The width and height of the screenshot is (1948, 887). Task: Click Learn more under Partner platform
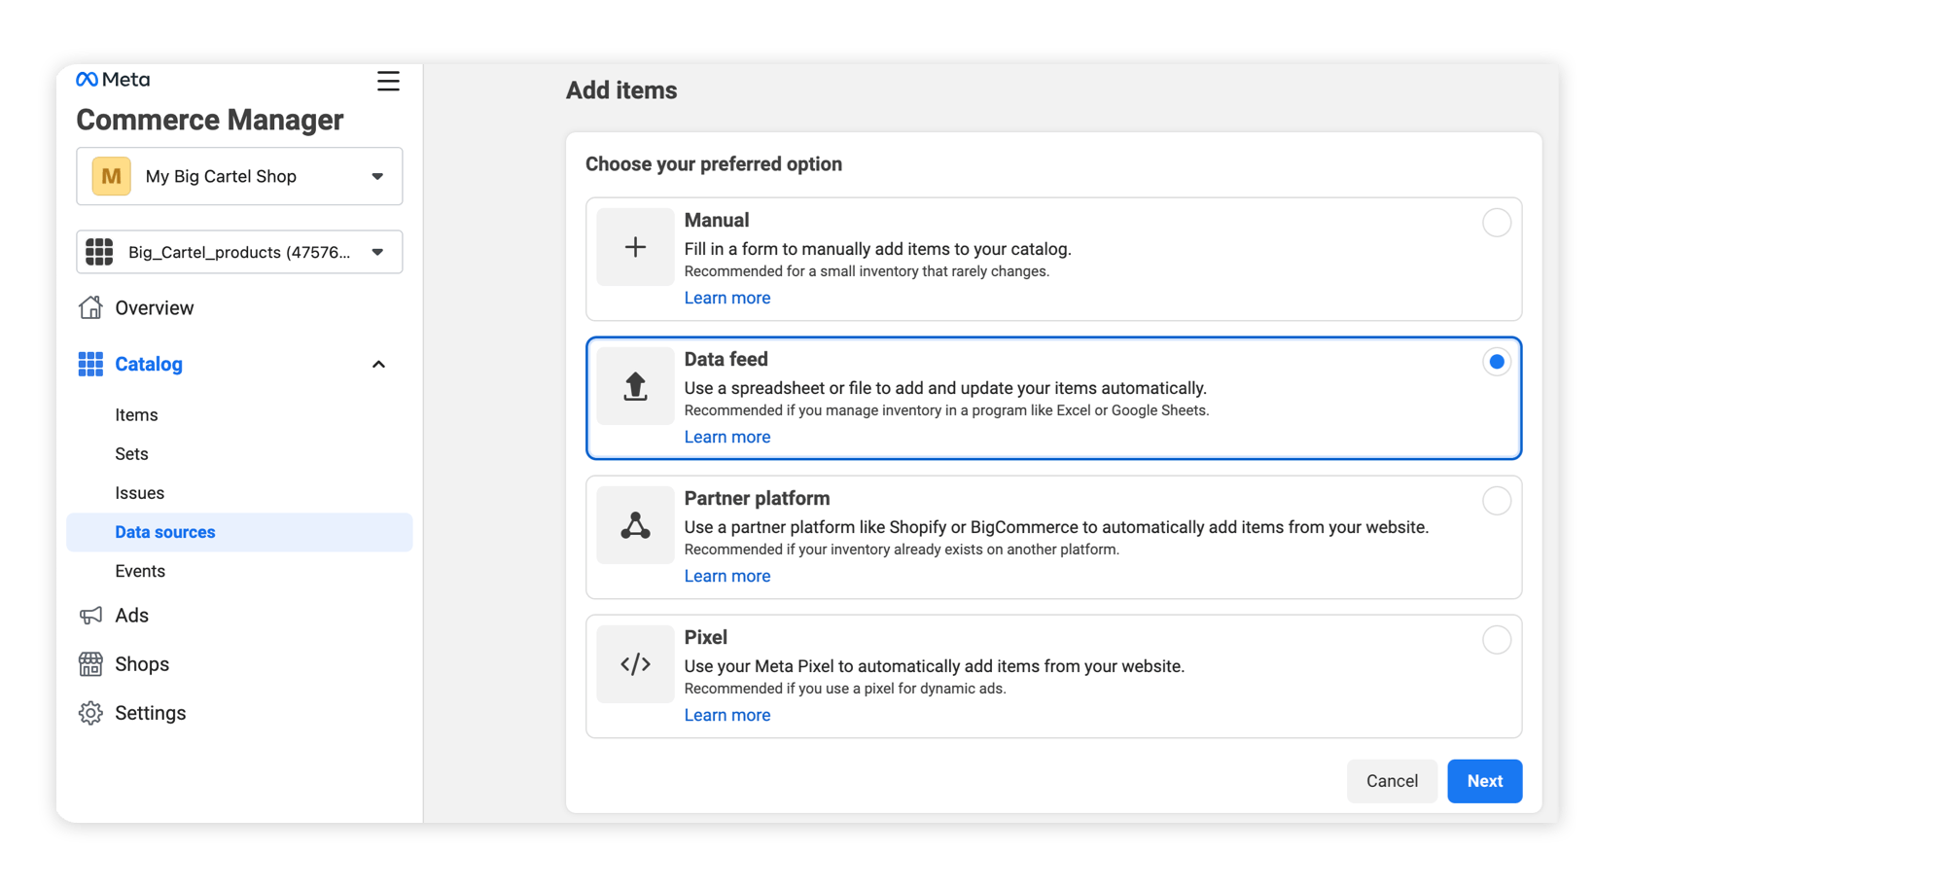[x=726, y=576]
